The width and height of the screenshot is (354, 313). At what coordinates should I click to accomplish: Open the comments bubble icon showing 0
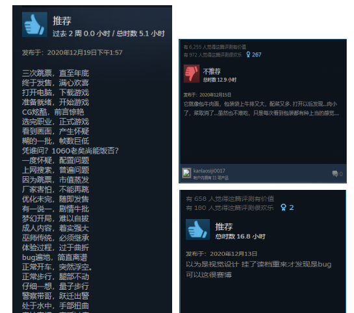point(335,174)
